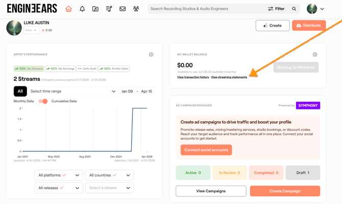Toggle Monthly/Cumulative Data switch
This screenshot has width=342, height=204.
pyautogui.click(x=43, y=101)
